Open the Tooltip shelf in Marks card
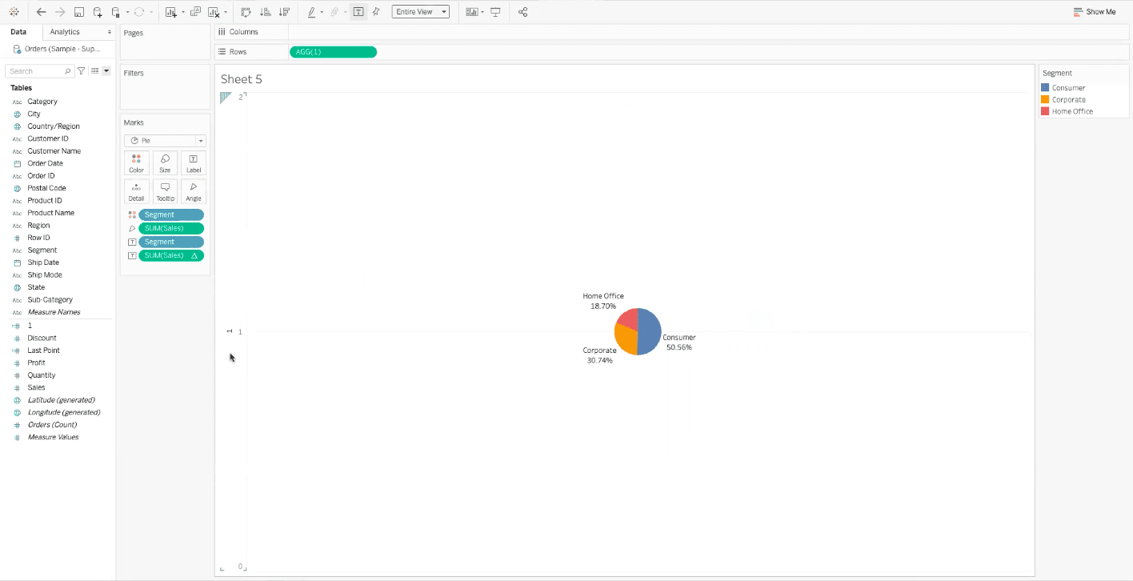1133x581 pixels. click(165, 190)
